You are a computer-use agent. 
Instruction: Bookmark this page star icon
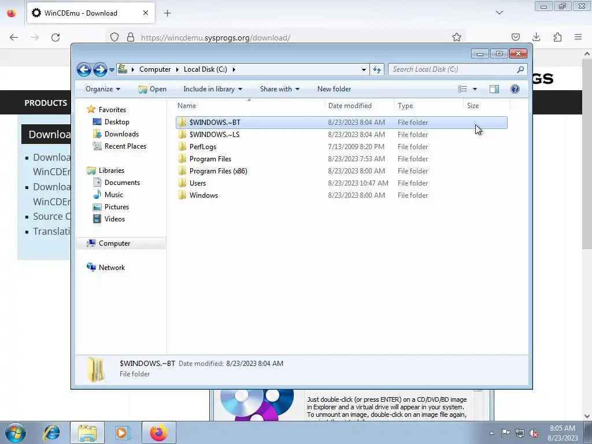[457, 37]
